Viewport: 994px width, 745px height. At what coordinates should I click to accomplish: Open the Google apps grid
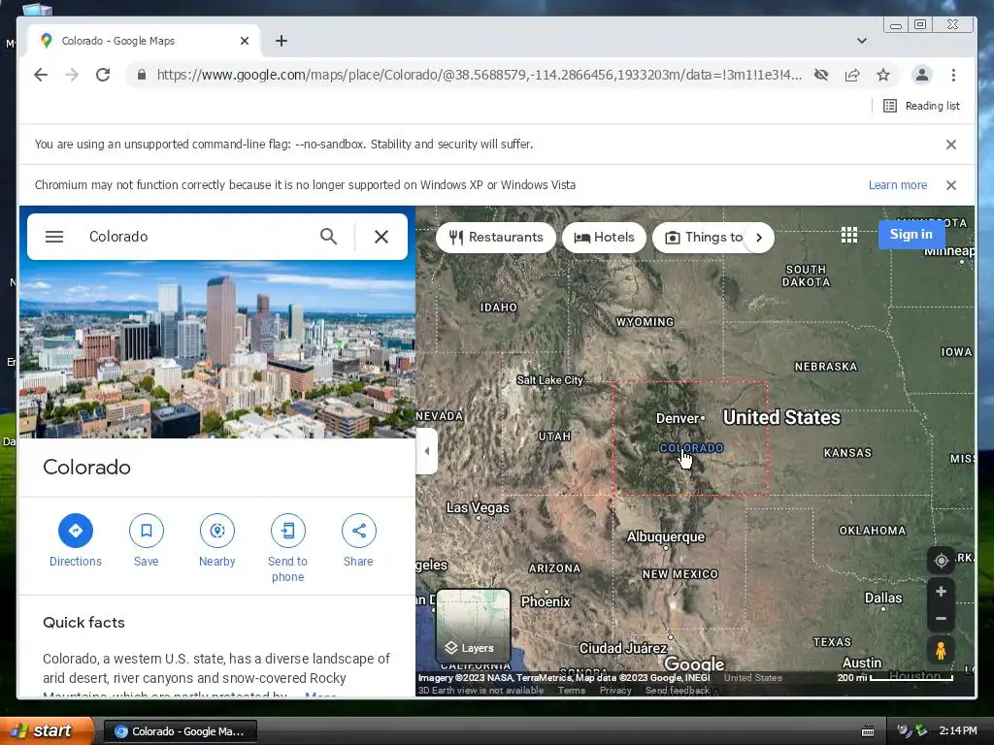coord(848,235)
